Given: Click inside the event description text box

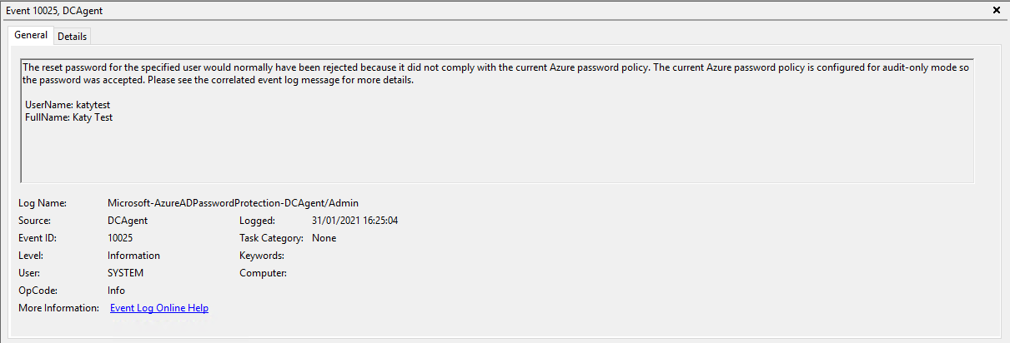Looking at the screenshot, I should [x=496, y=150].
